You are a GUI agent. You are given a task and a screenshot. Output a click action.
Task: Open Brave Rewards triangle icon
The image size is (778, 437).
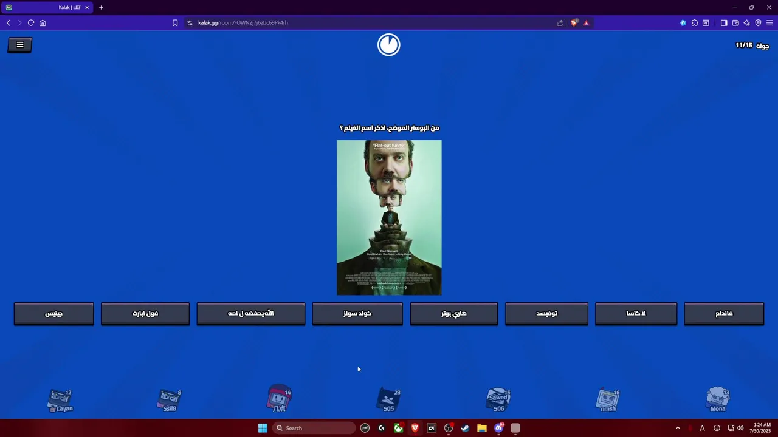(x=586, y=23)
